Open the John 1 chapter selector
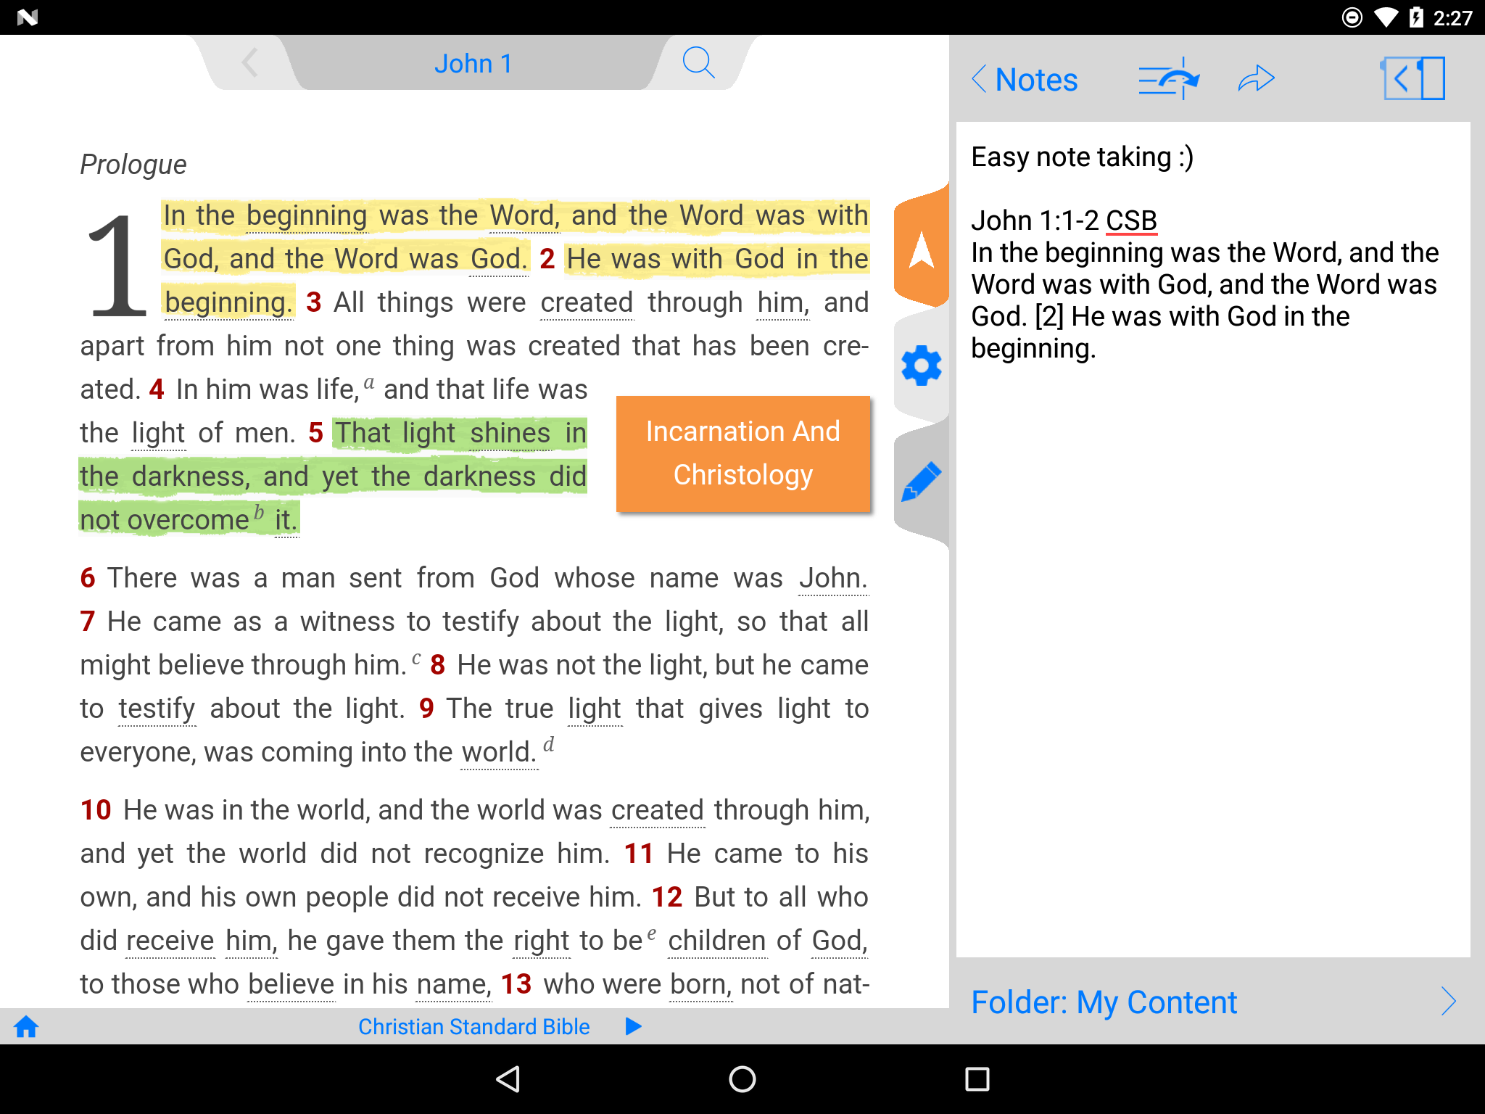Screen dimensions: 1485x1114 click(x=473, y=64)
